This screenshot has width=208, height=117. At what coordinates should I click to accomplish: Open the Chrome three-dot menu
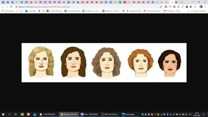click(205, 7)
